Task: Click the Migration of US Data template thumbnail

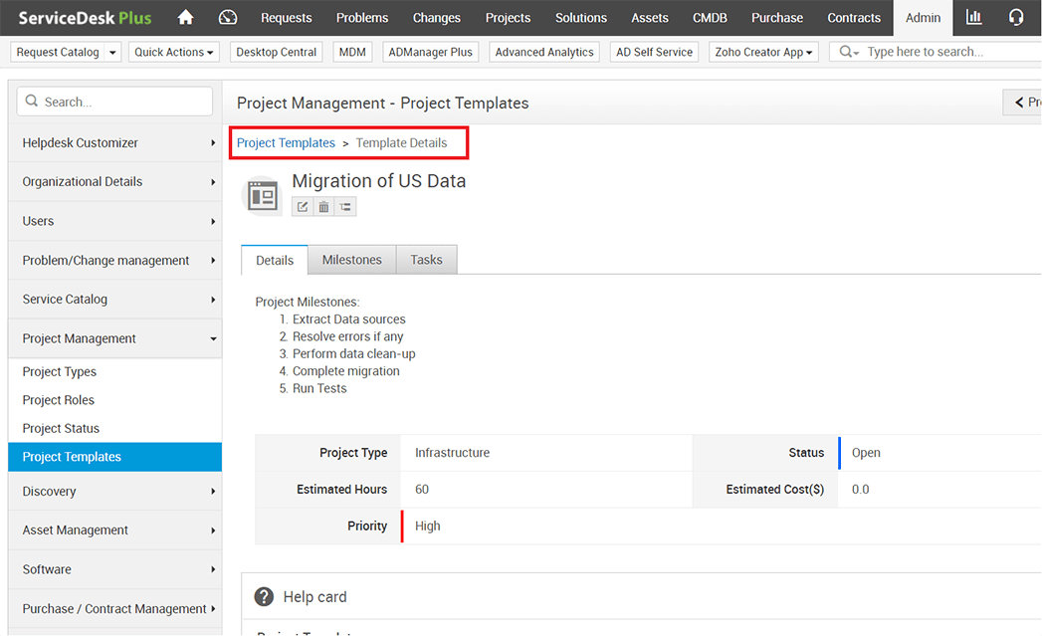Action: pos(262,194)
